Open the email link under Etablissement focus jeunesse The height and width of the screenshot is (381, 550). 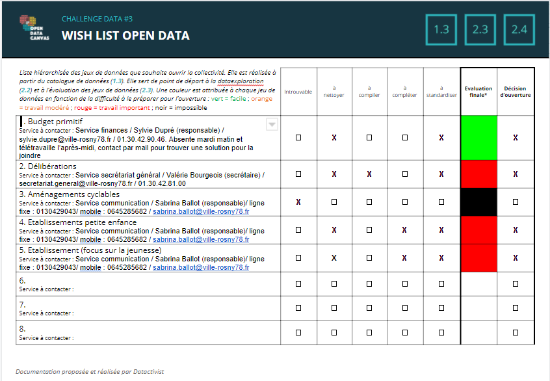[x=201, y=267]
